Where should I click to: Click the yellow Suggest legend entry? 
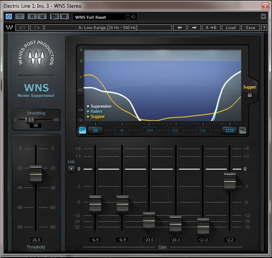[x=96, y=117]
